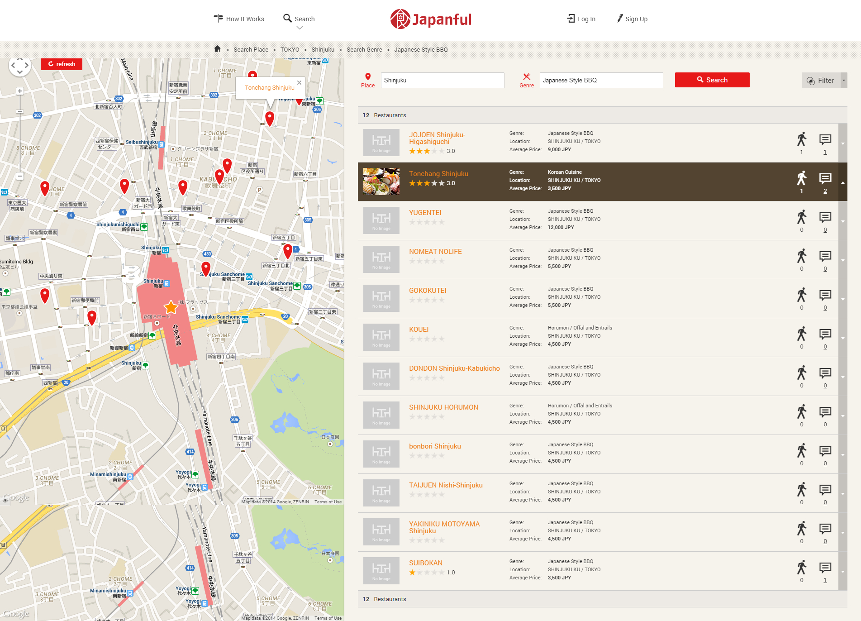Screen dimensions: 861x621
Task: Open TAIJUEN Nishi-Shinjuku restaurant link
Action: tap(446, 485)
